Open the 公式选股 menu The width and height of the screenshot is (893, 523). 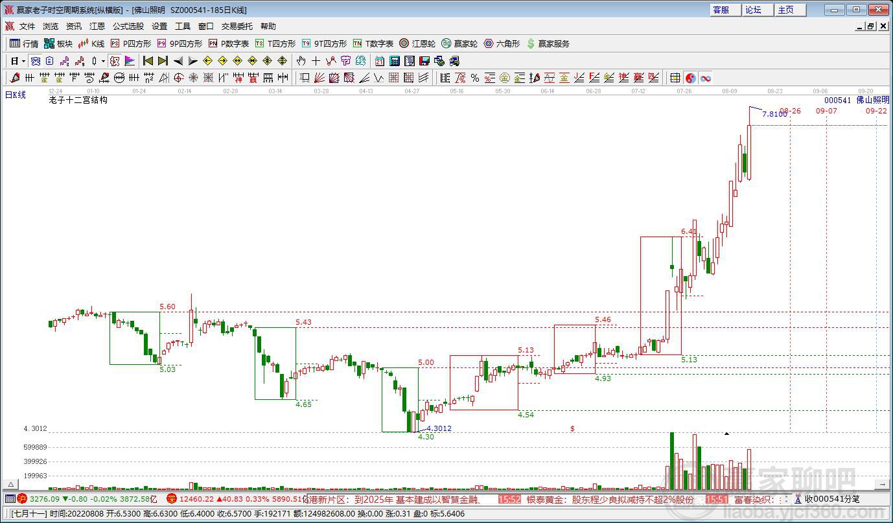(x=128, y=27)
